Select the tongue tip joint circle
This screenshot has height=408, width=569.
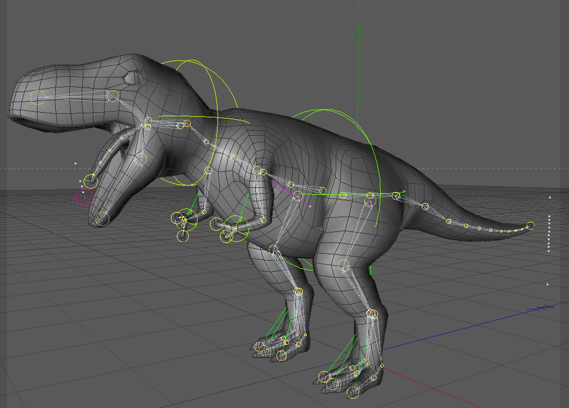pos(91,181)
